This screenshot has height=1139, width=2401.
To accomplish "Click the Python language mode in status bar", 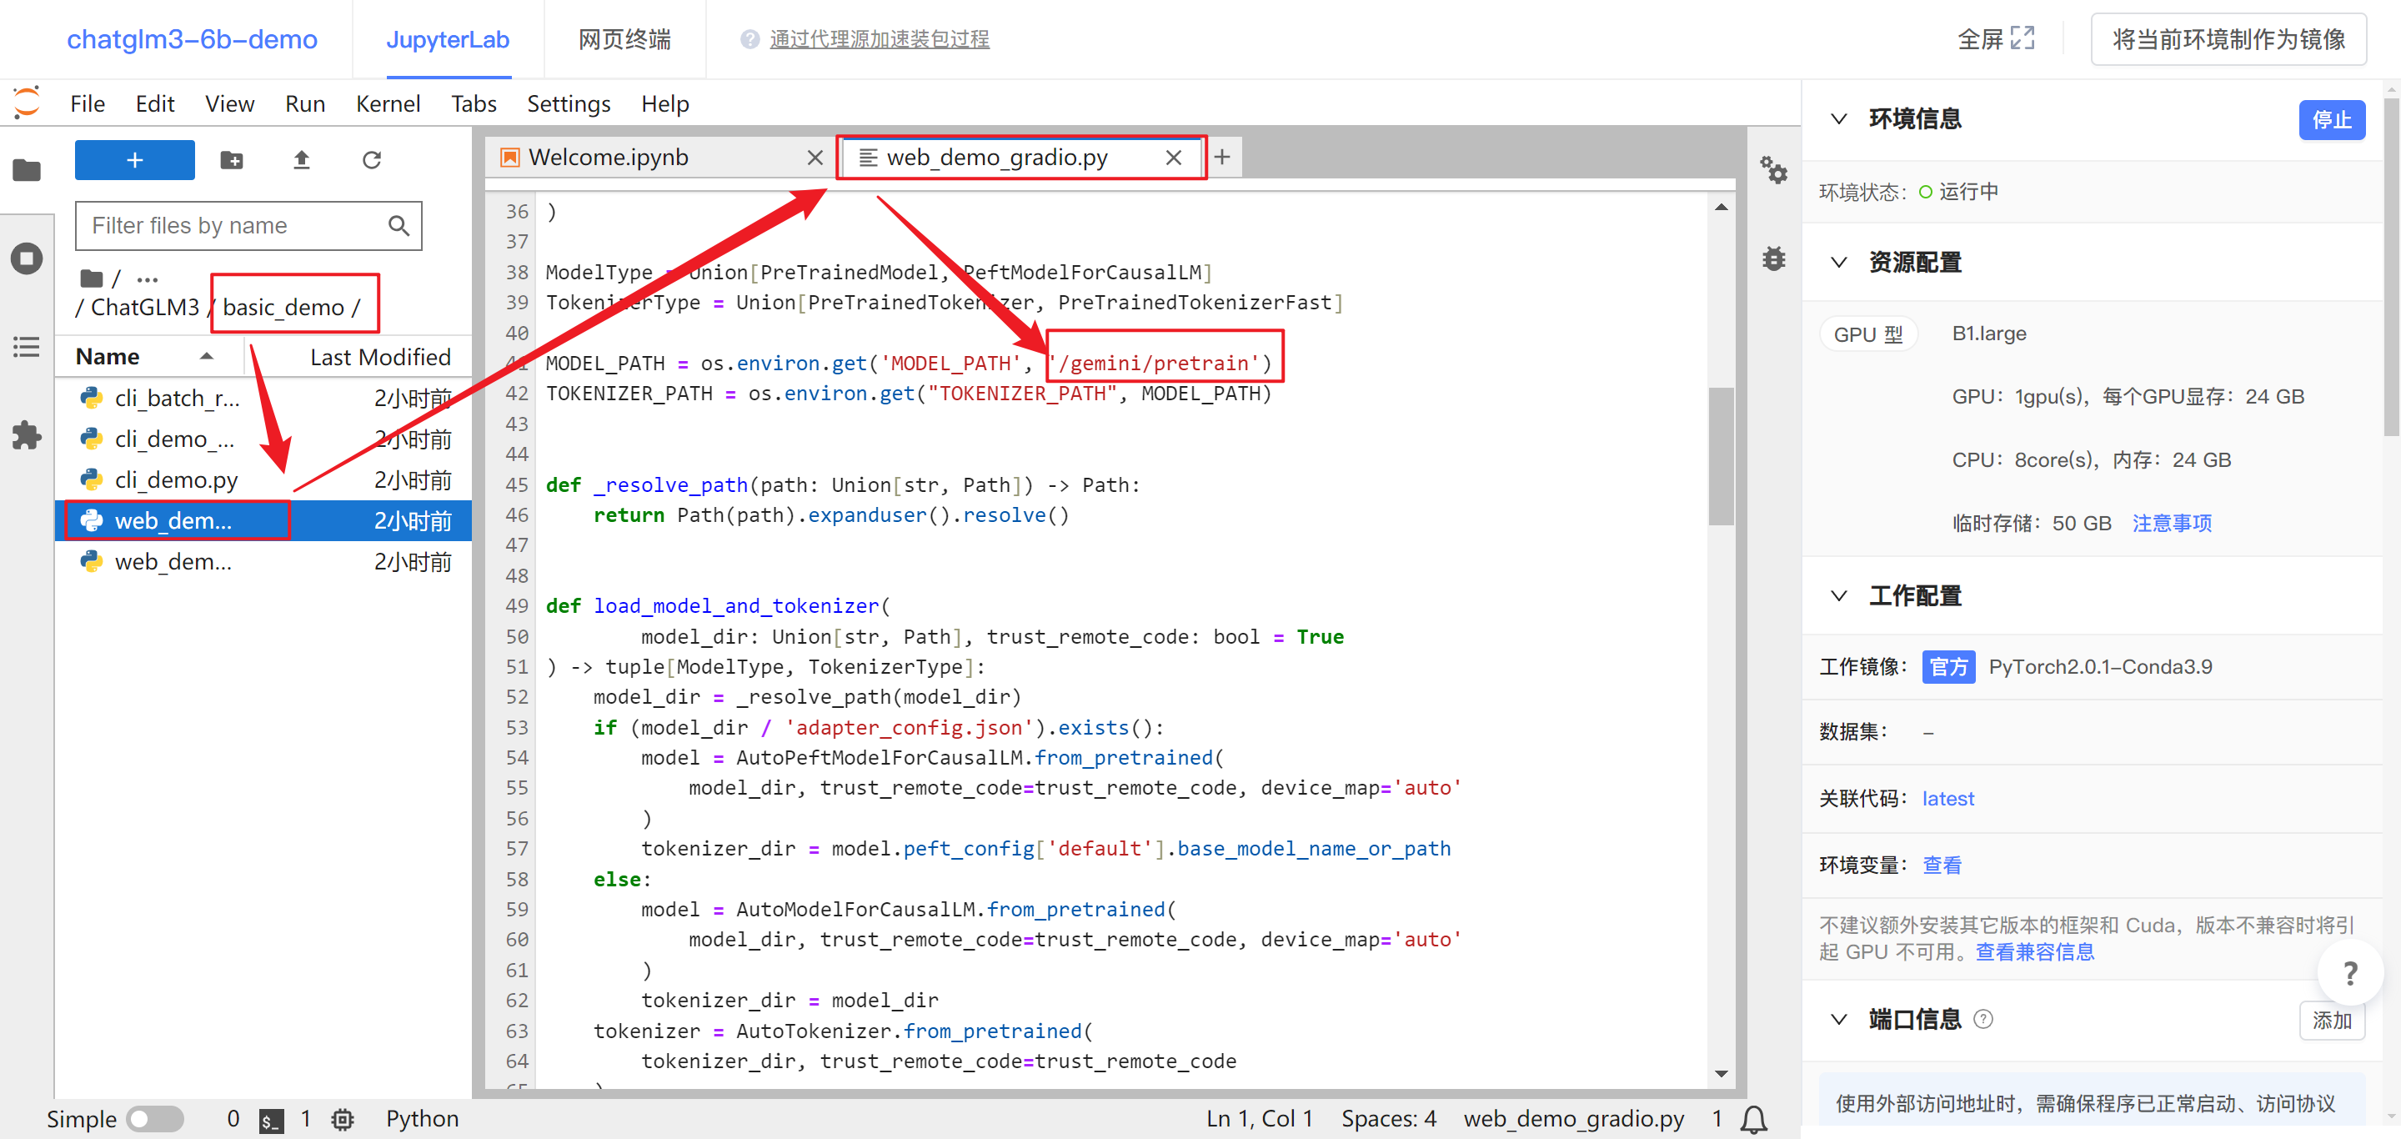I will [x=422, y=1118].
